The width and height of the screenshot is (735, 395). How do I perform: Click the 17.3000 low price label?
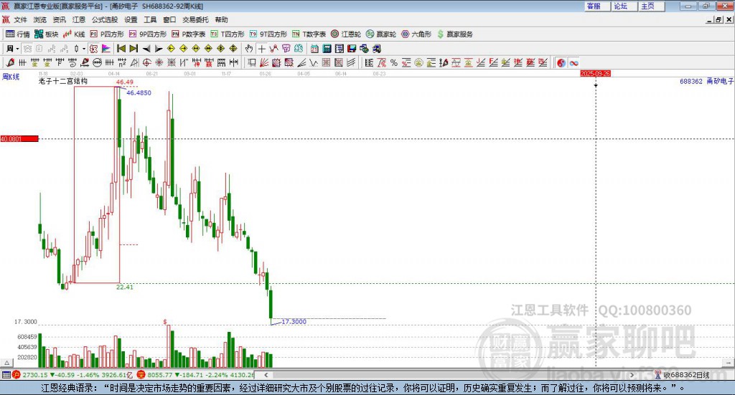[294, 322]
